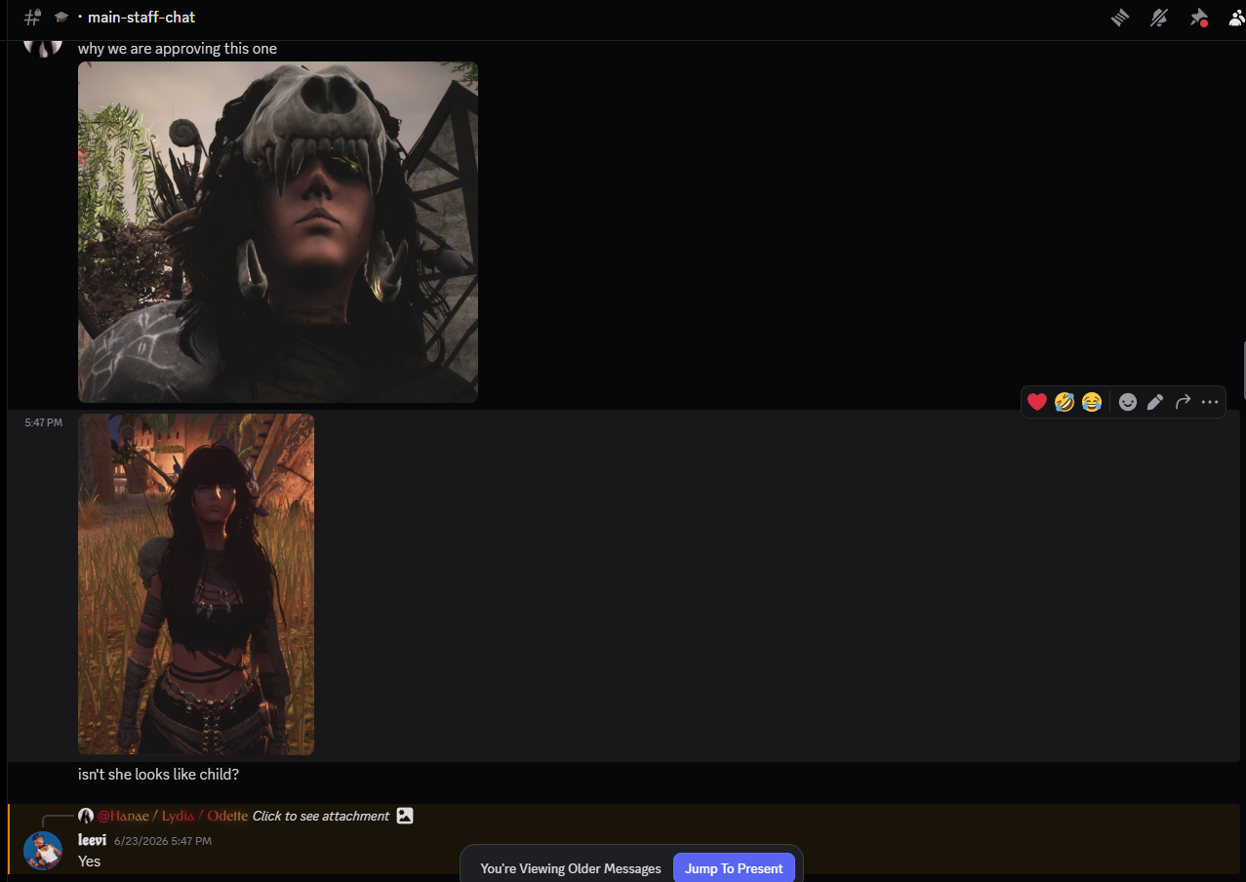
Task: Click the graduation cap channel emoji
Action: (x=61, y=18)
